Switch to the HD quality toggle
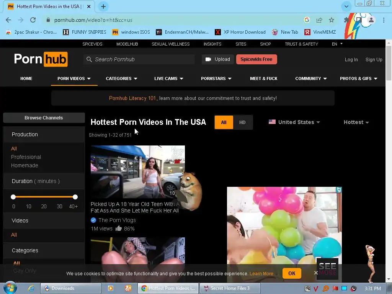The image size is (392, 294). pyautogui.click(x=242, y=122)
